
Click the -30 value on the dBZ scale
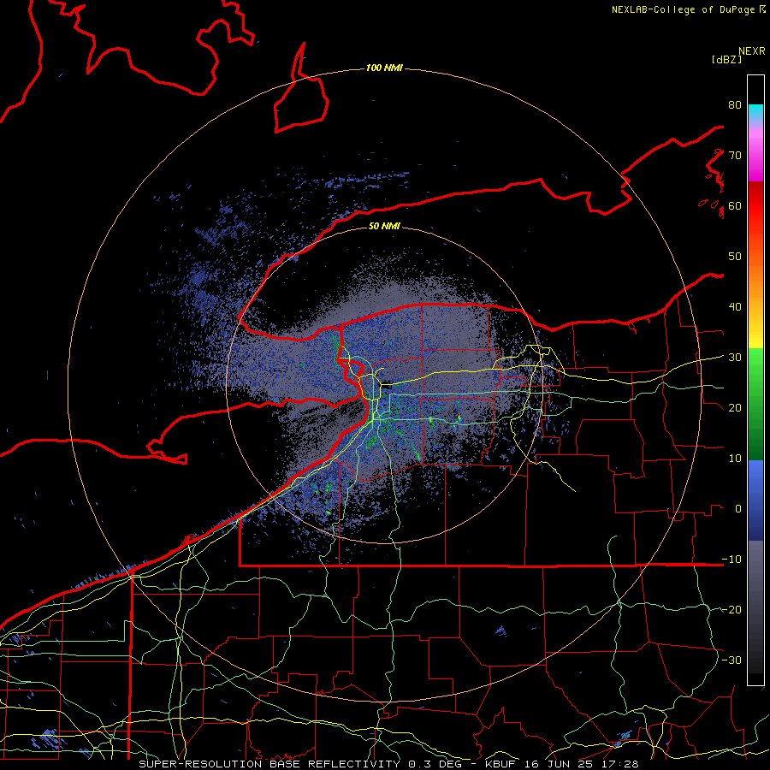tap(731, 660)
